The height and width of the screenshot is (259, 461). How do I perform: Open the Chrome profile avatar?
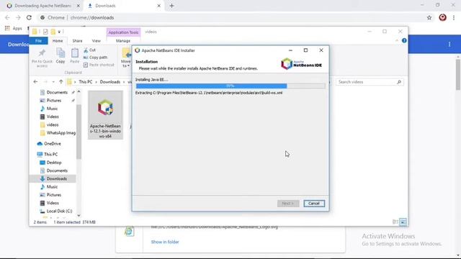442,17
